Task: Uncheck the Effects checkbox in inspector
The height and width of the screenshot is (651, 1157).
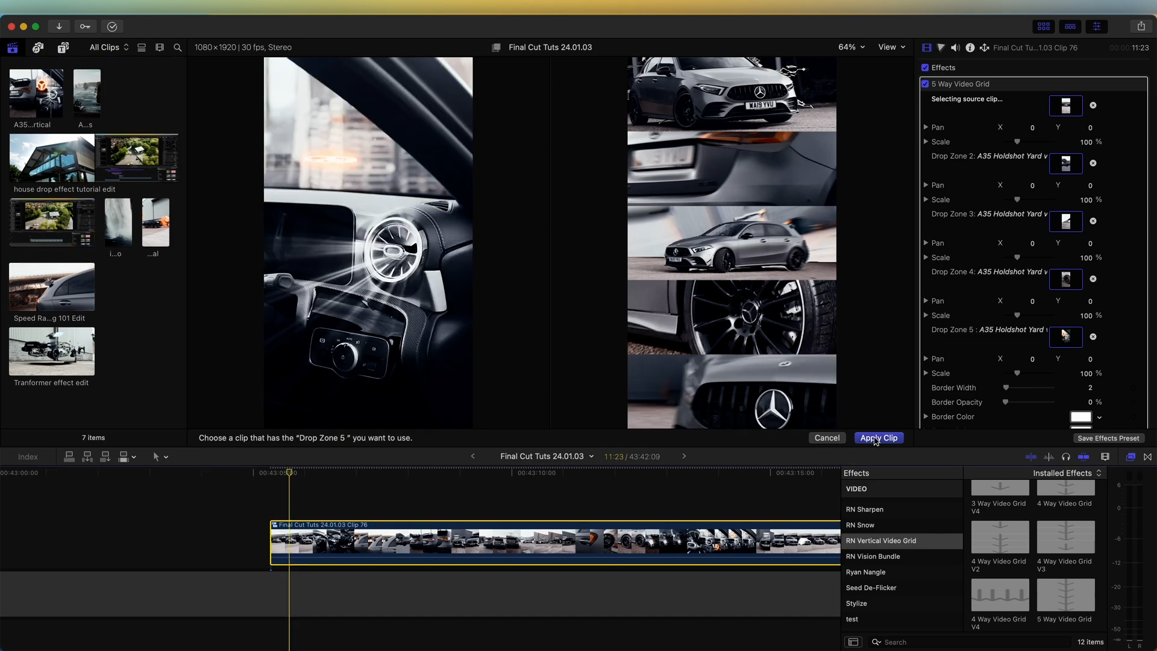Action: coord(925,68)
